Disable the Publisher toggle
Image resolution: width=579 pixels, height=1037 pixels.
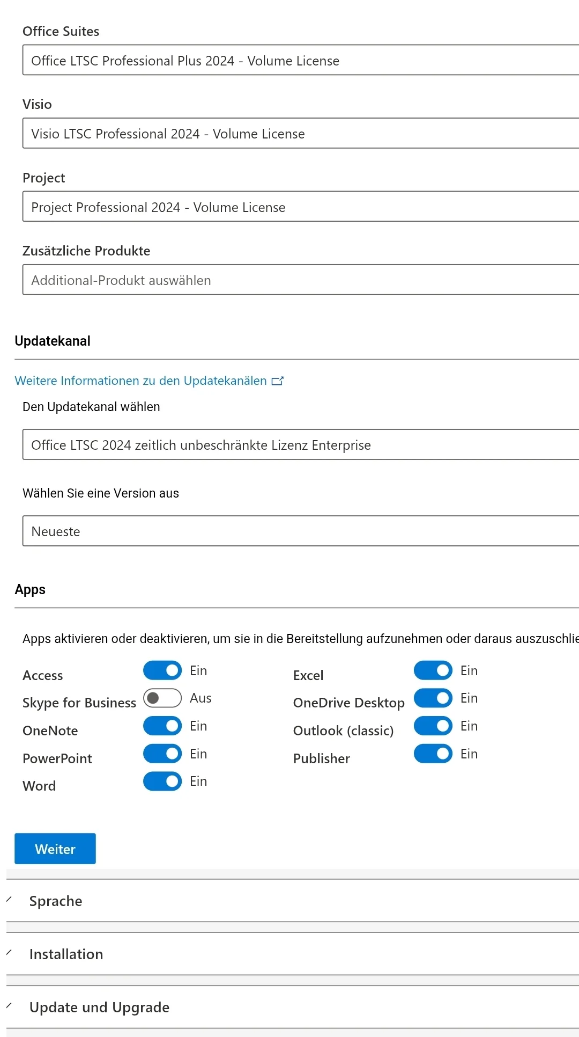(x=433, y=754)
